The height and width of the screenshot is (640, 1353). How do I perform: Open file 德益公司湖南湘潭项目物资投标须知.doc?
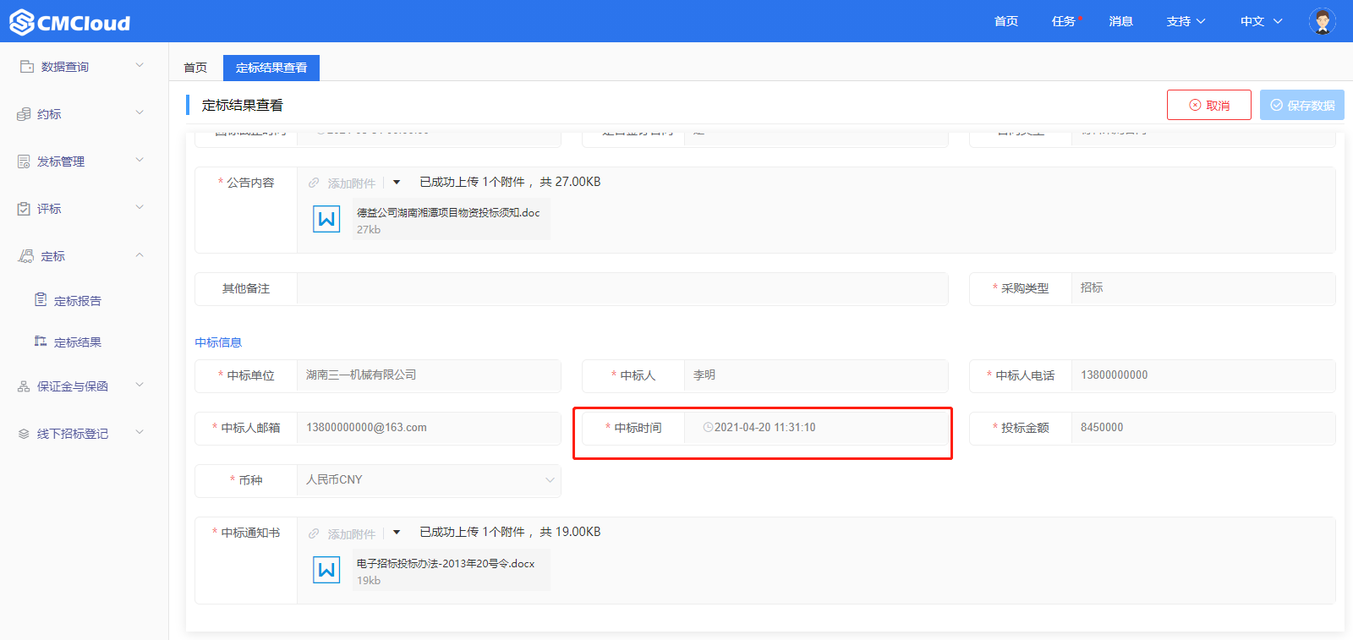tap(448, 213)
